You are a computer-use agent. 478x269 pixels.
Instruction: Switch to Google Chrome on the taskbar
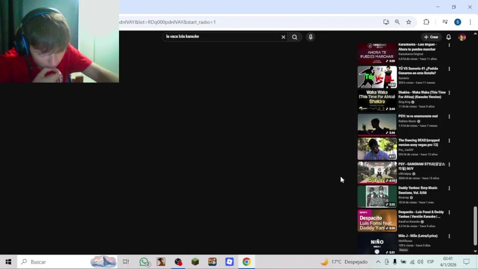coord(246,262)
